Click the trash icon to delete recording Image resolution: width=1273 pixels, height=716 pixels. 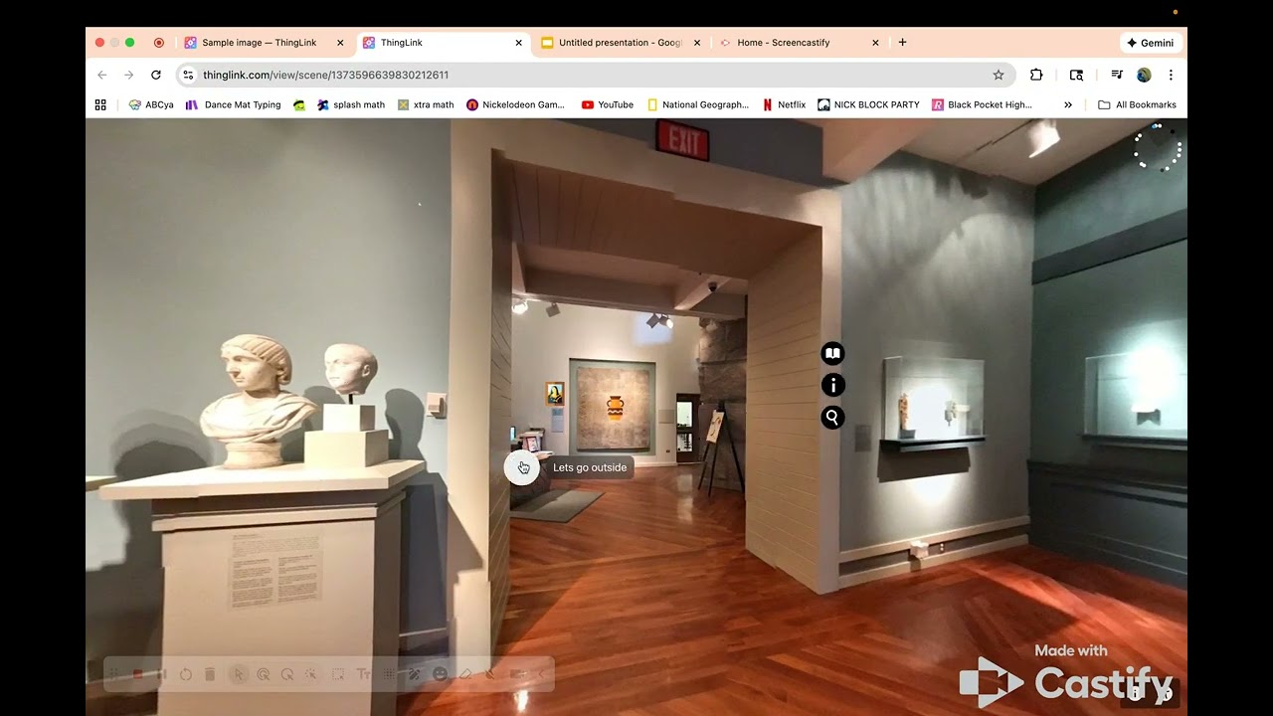(x=210, y=674)
